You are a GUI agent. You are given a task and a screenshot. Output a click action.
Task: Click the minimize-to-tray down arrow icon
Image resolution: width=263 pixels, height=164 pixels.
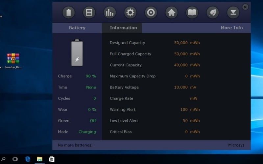point(233,12)
